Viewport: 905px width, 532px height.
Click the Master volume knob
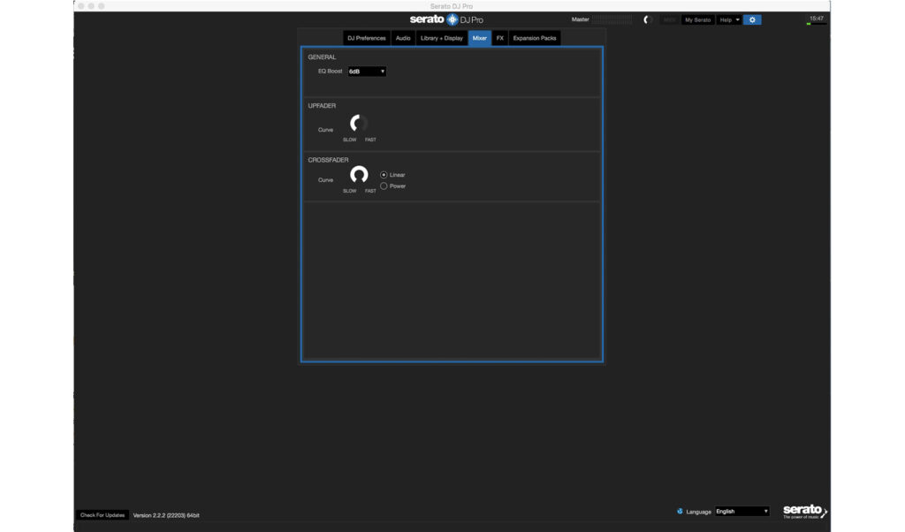click(648, 19)
